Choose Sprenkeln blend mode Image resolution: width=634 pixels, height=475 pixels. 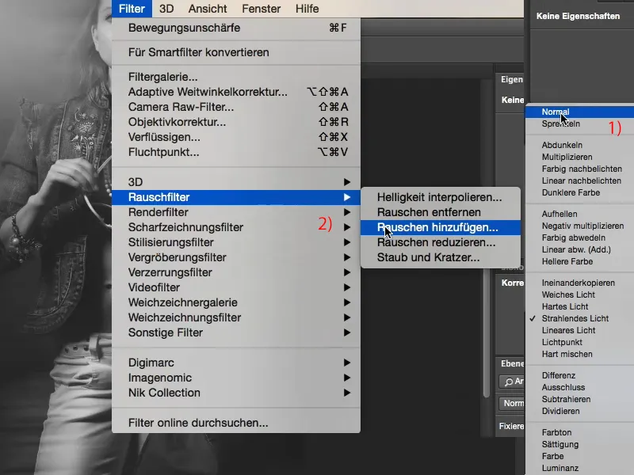pos(579,124)
